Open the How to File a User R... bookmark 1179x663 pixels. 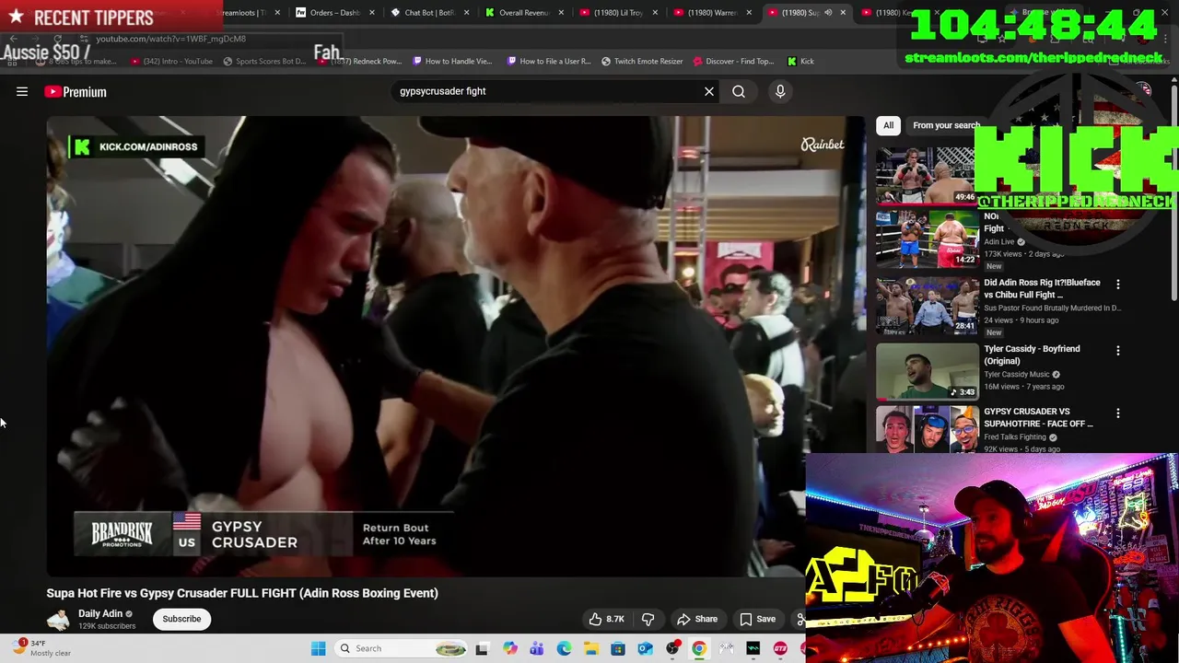[x=548, y=62]
